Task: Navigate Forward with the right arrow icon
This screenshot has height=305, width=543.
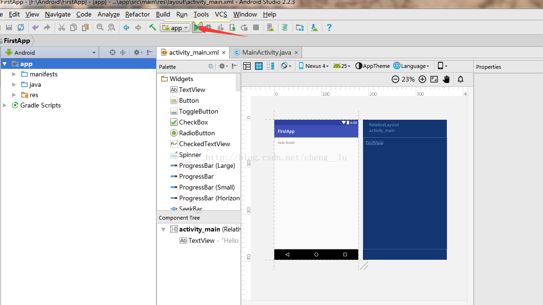Action: [138, 27]
